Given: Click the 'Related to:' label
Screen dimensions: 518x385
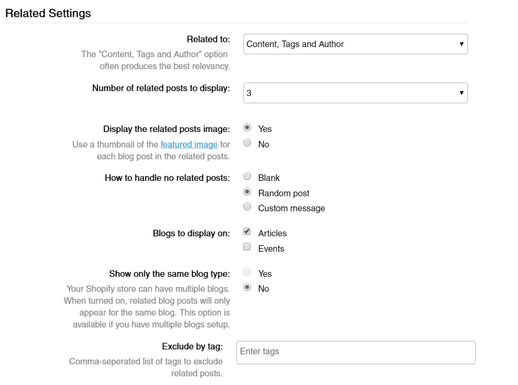Looking at the screenshot, I should pos(208,39).
